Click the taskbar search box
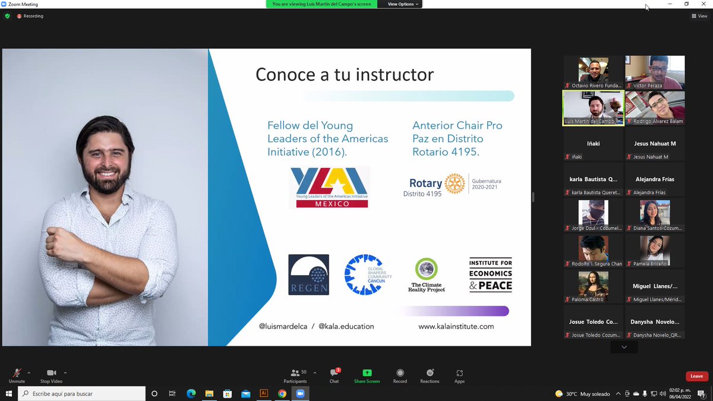The width and height of the screenshot is (713, 401). [x=81, y=393]
